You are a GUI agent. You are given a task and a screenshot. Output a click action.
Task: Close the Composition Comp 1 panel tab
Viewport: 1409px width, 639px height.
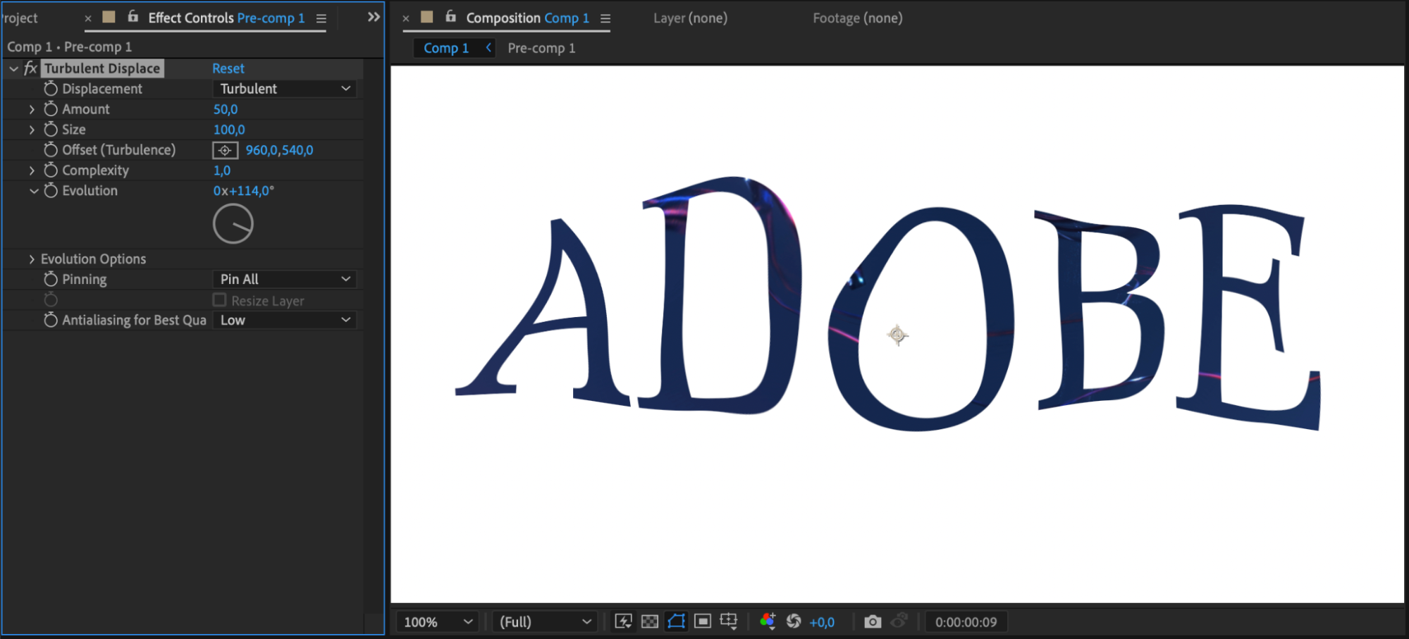(406, 18)
